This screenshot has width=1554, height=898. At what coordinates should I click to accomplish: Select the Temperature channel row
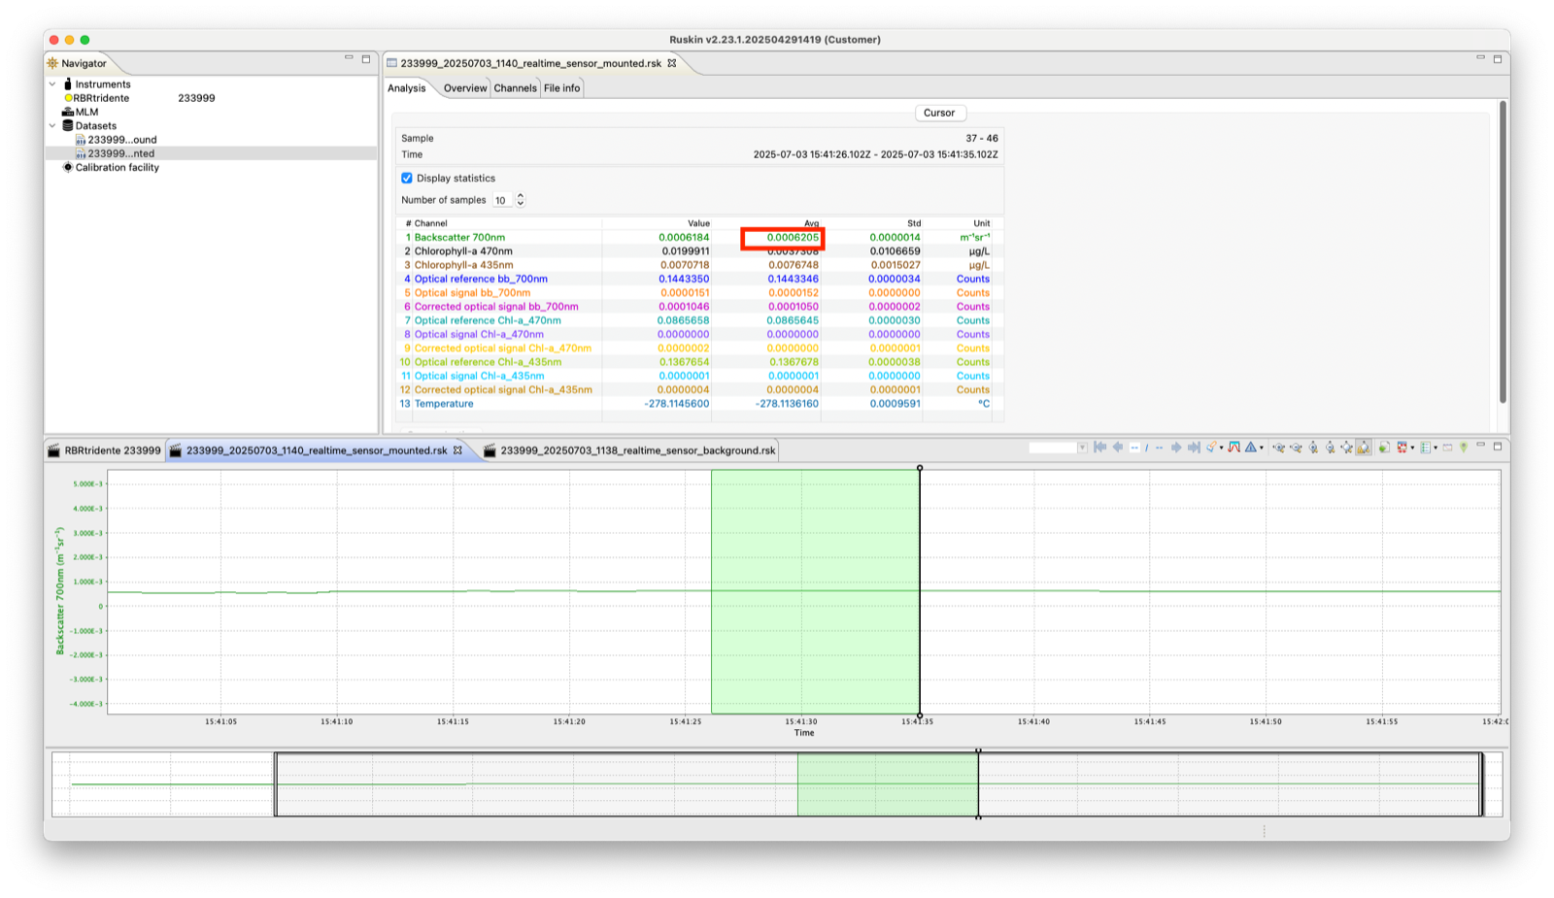click(698, 404)
